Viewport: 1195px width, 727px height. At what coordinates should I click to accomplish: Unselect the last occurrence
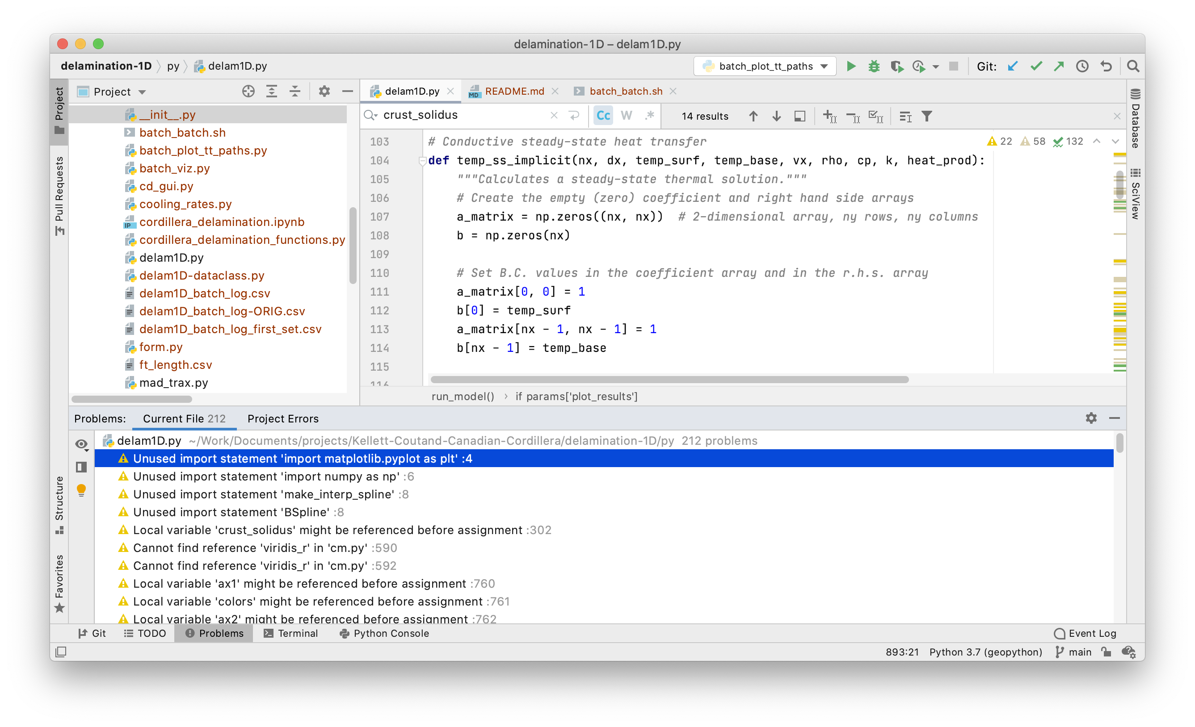pos(853,116)
